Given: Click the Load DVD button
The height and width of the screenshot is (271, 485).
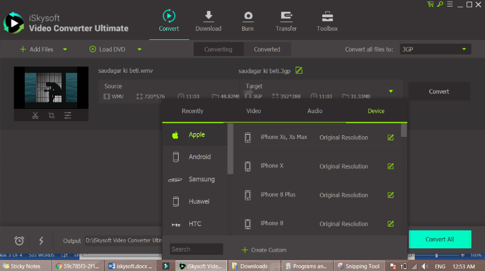Looking at the screenshot, I should (107, 50).
